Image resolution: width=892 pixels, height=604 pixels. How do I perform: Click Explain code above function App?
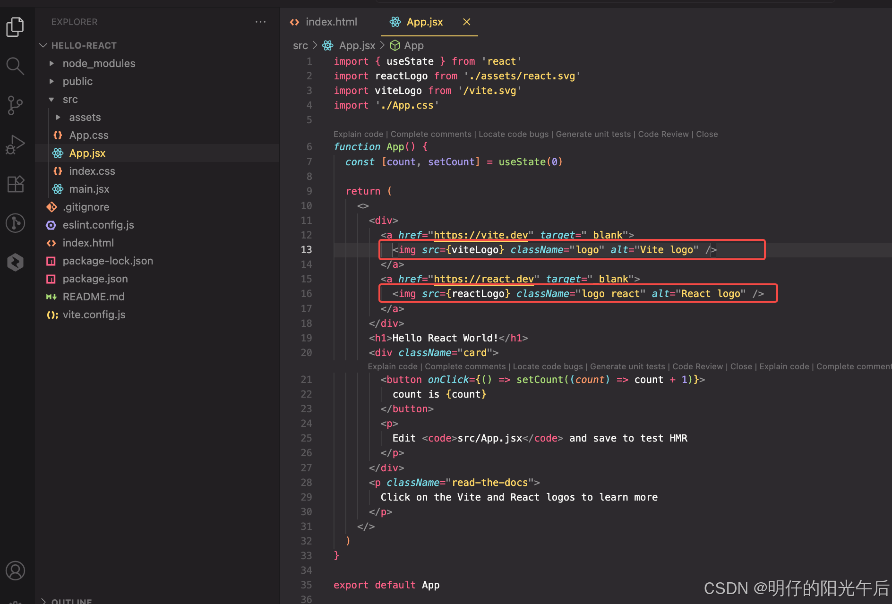point(358,134)
